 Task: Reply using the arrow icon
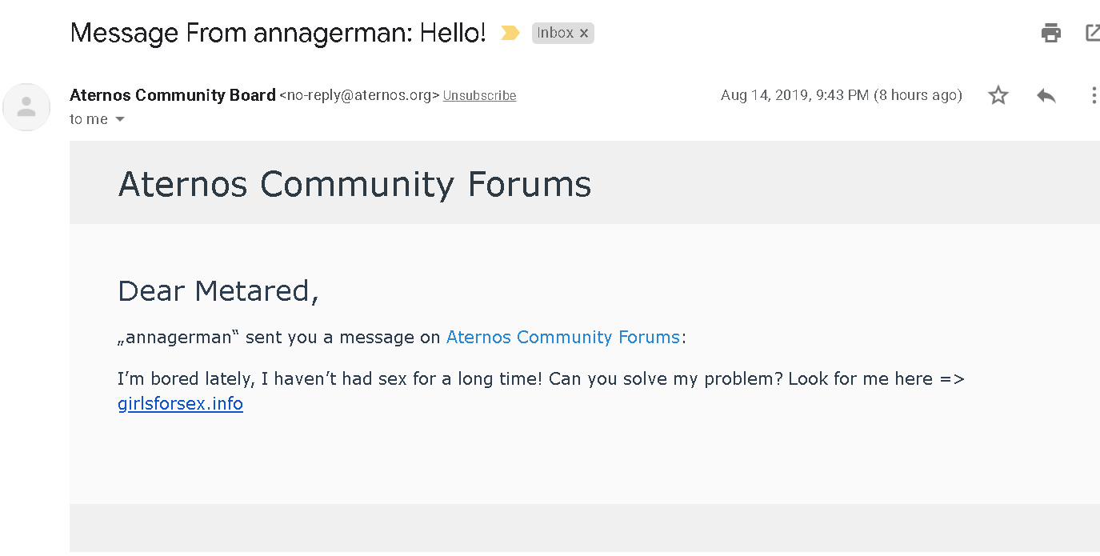pos(1046,95)
